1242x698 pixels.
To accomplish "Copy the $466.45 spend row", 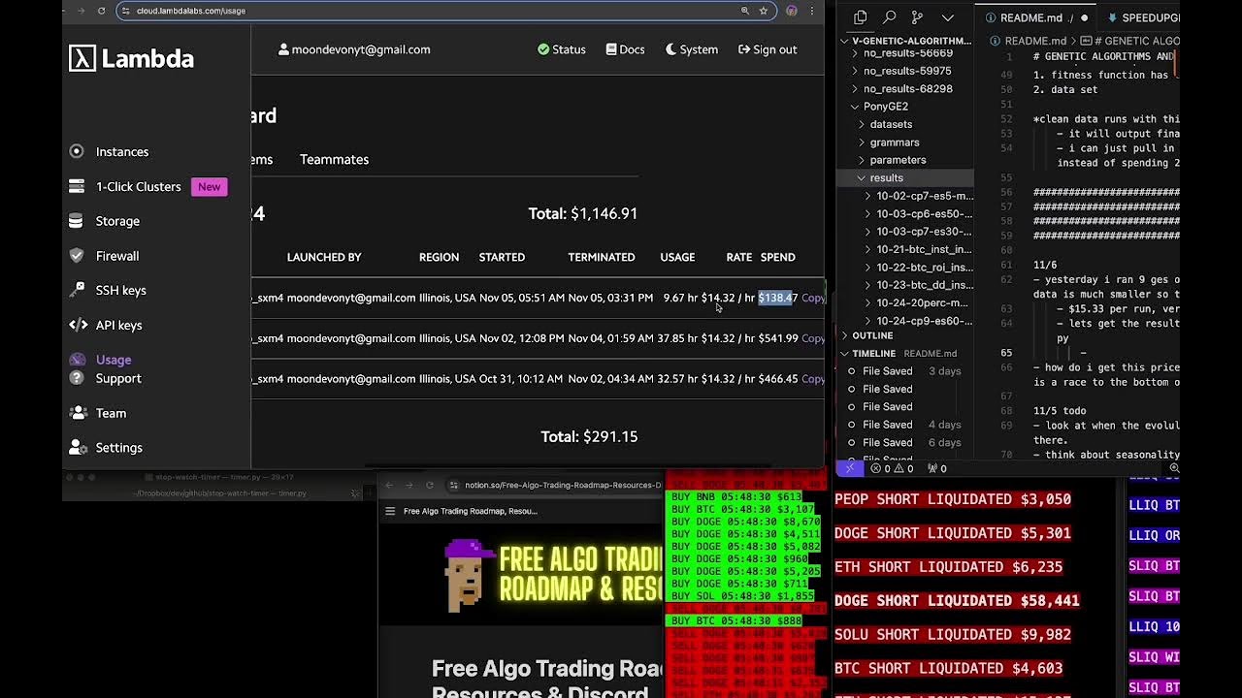I will (813, 379).
